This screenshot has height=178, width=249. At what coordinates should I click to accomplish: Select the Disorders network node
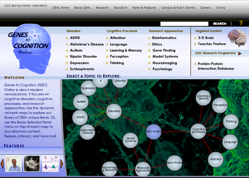pos(114,111)
